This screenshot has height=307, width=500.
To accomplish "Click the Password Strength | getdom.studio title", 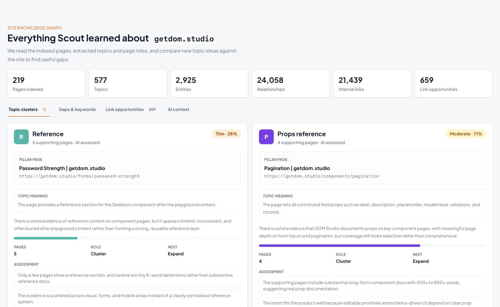I will pyautogui.click(x=62, y=168).
